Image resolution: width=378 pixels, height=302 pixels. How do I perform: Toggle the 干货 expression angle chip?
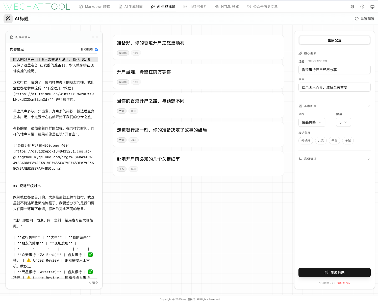(x=334, y=141)
